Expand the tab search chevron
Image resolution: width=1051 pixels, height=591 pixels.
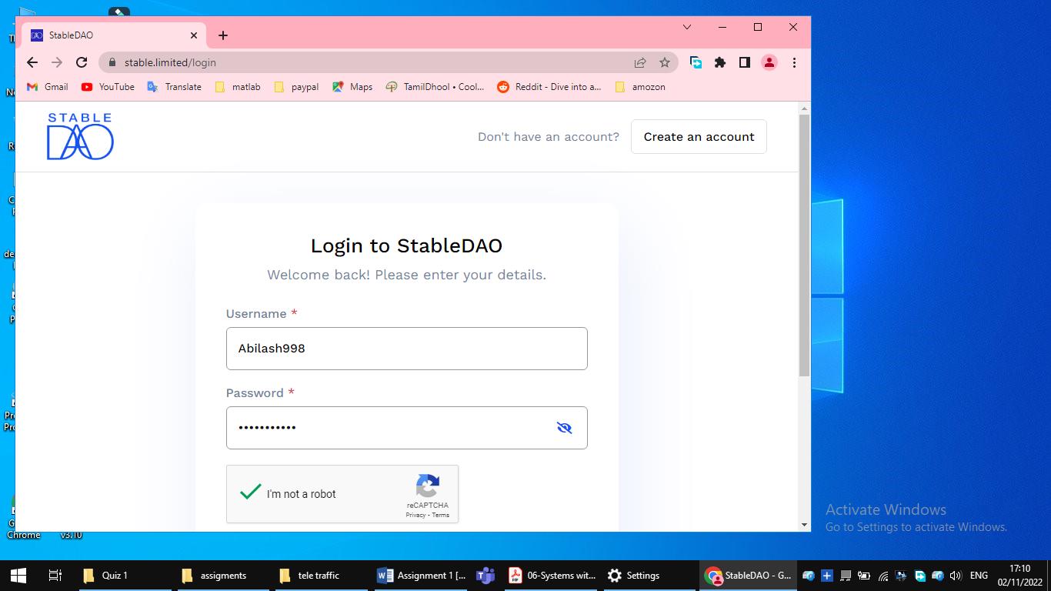tap(687, 27)
